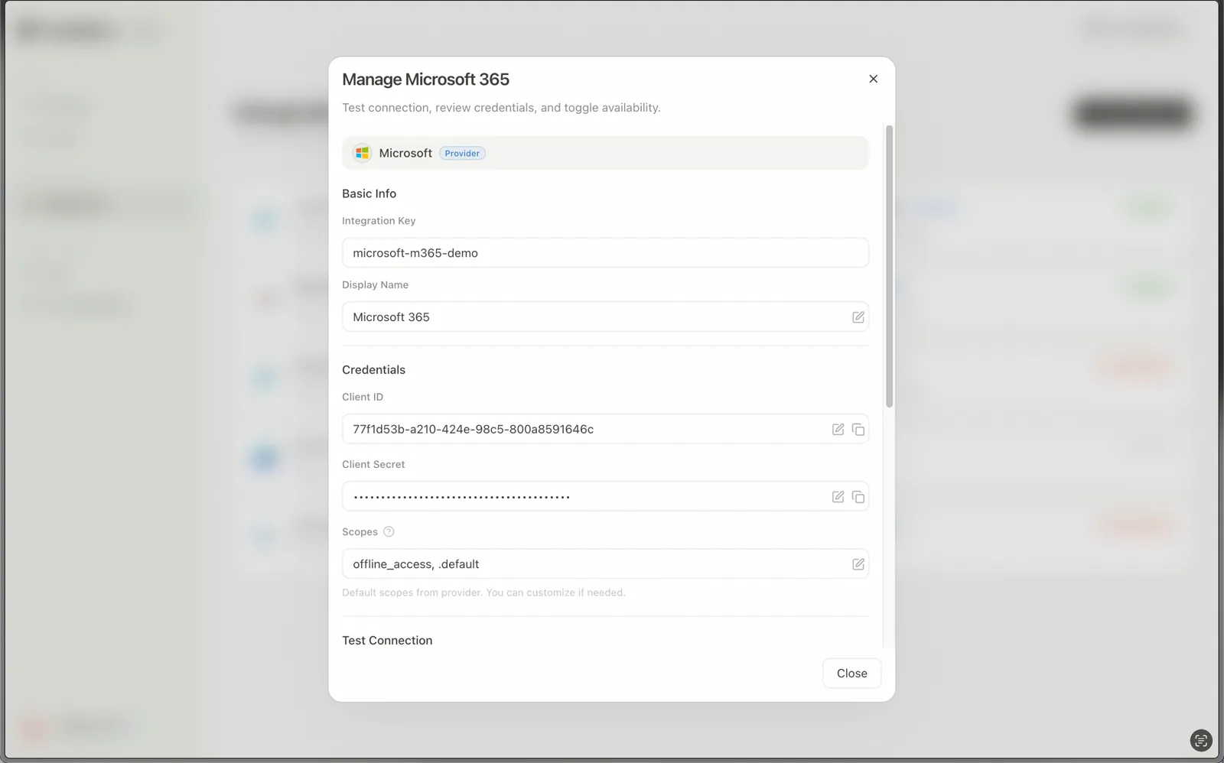Screen dimensions: 1224x763
Task: Click the dialog subtitle description text
Action: pos(501,108)
